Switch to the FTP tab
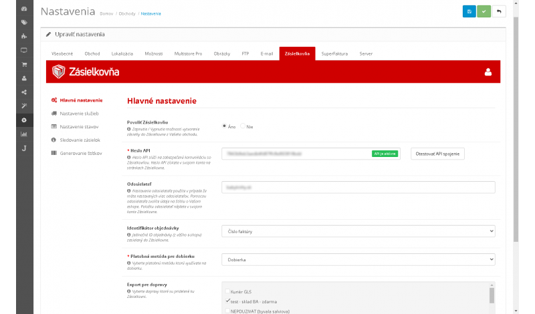 [x=245, y=54]
